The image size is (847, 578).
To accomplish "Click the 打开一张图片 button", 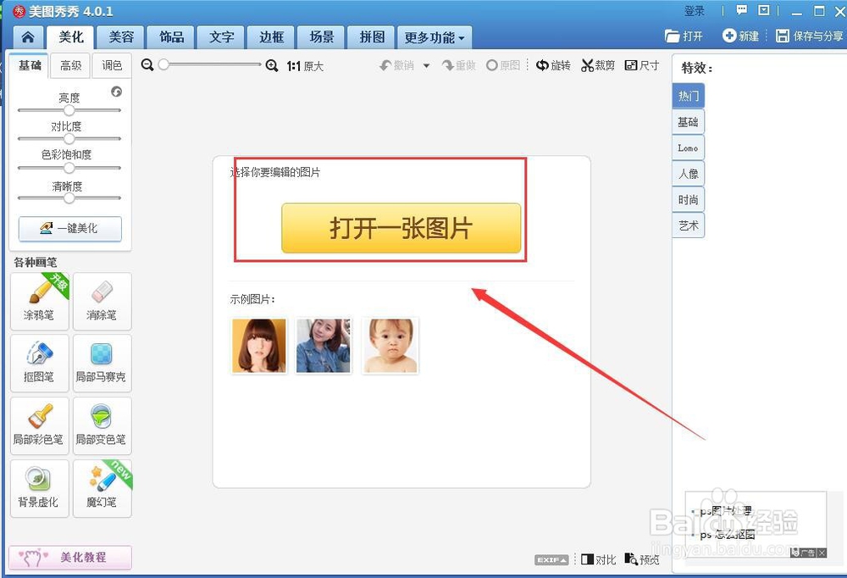I will [x=401, y=227].
